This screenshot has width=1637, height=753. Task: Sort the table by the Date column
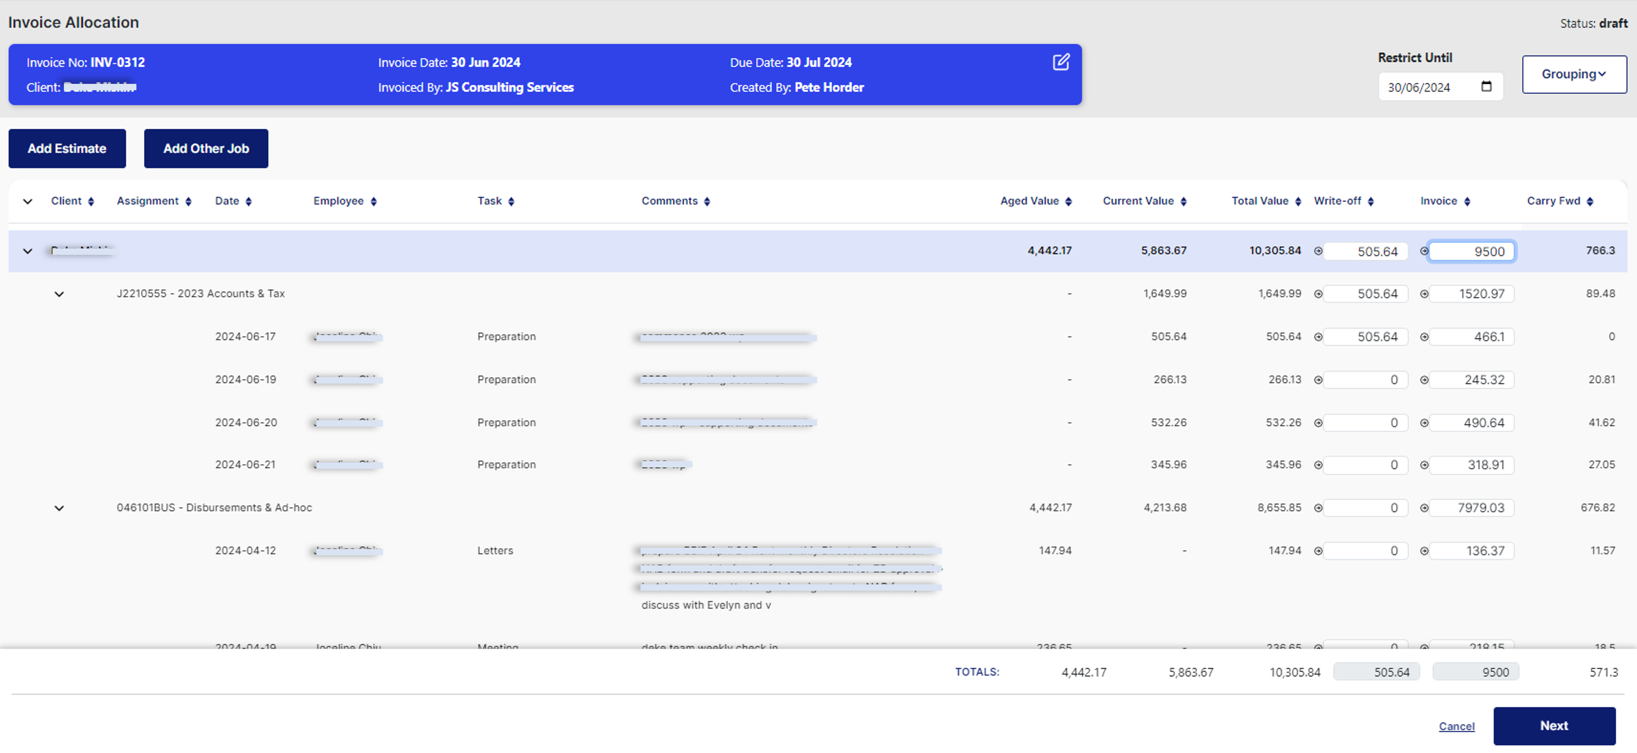248,201
